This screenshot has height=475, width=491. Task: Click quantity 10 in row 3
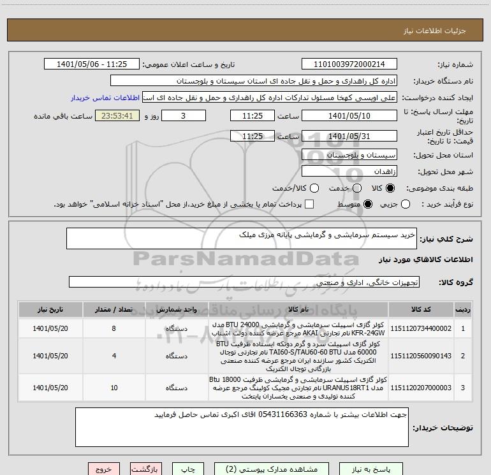coord(114,388)
